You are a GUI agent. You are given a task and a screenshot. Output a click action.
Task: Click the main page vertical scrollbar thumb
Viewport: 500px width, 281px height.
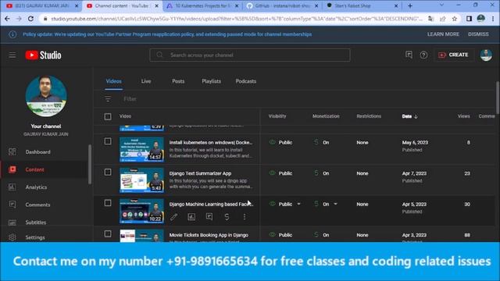point(498,97)
